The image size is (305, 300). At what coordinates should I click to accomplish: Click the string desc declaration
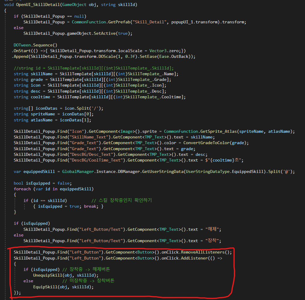coord(27,91)
